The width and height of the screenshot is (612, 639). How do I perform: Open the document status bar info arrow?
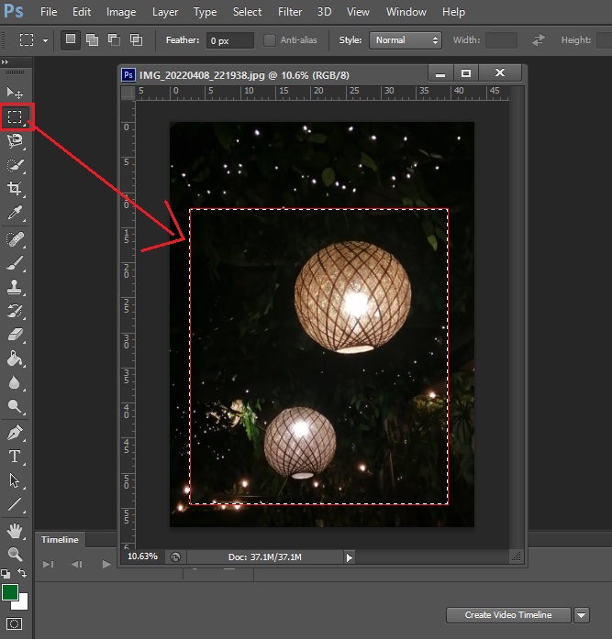(x=349, y=557)
